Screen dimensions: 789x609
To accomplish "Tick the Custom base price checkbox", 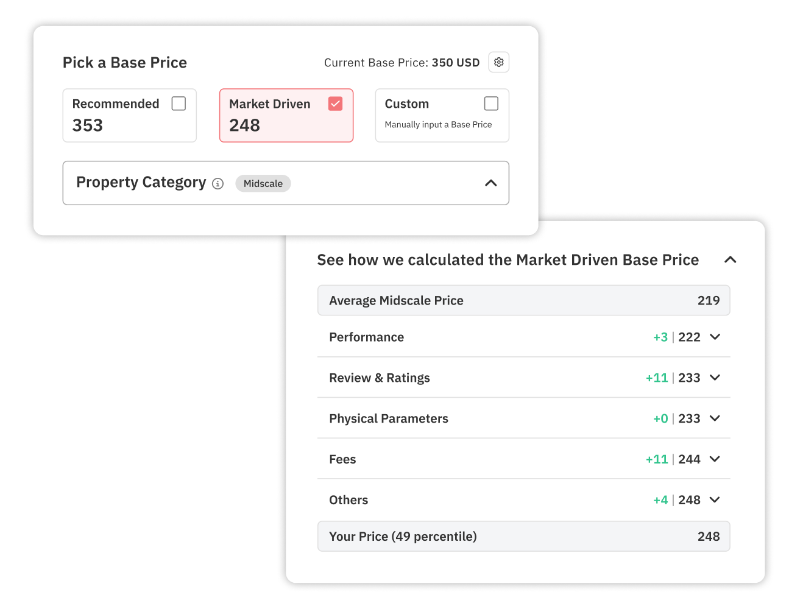I will click(x=491, y=104).
